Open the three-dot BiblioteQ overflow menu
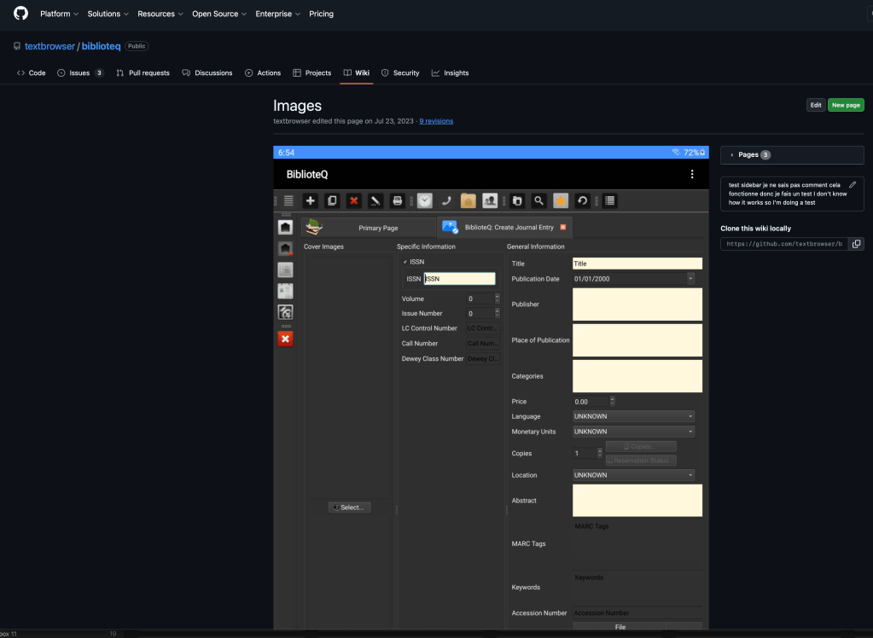The width and height of the screenshot is (873, 638). click(692, 174)
